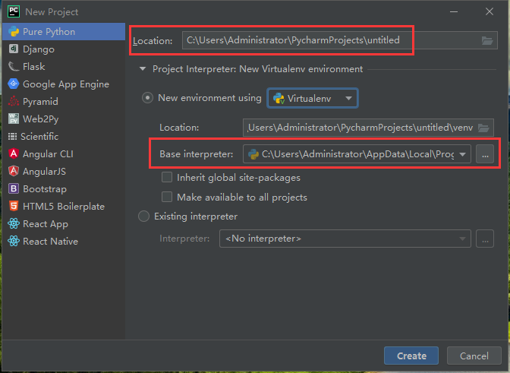Choose the Flask project type icon
The image size is (510, 373).
point(14,67)
